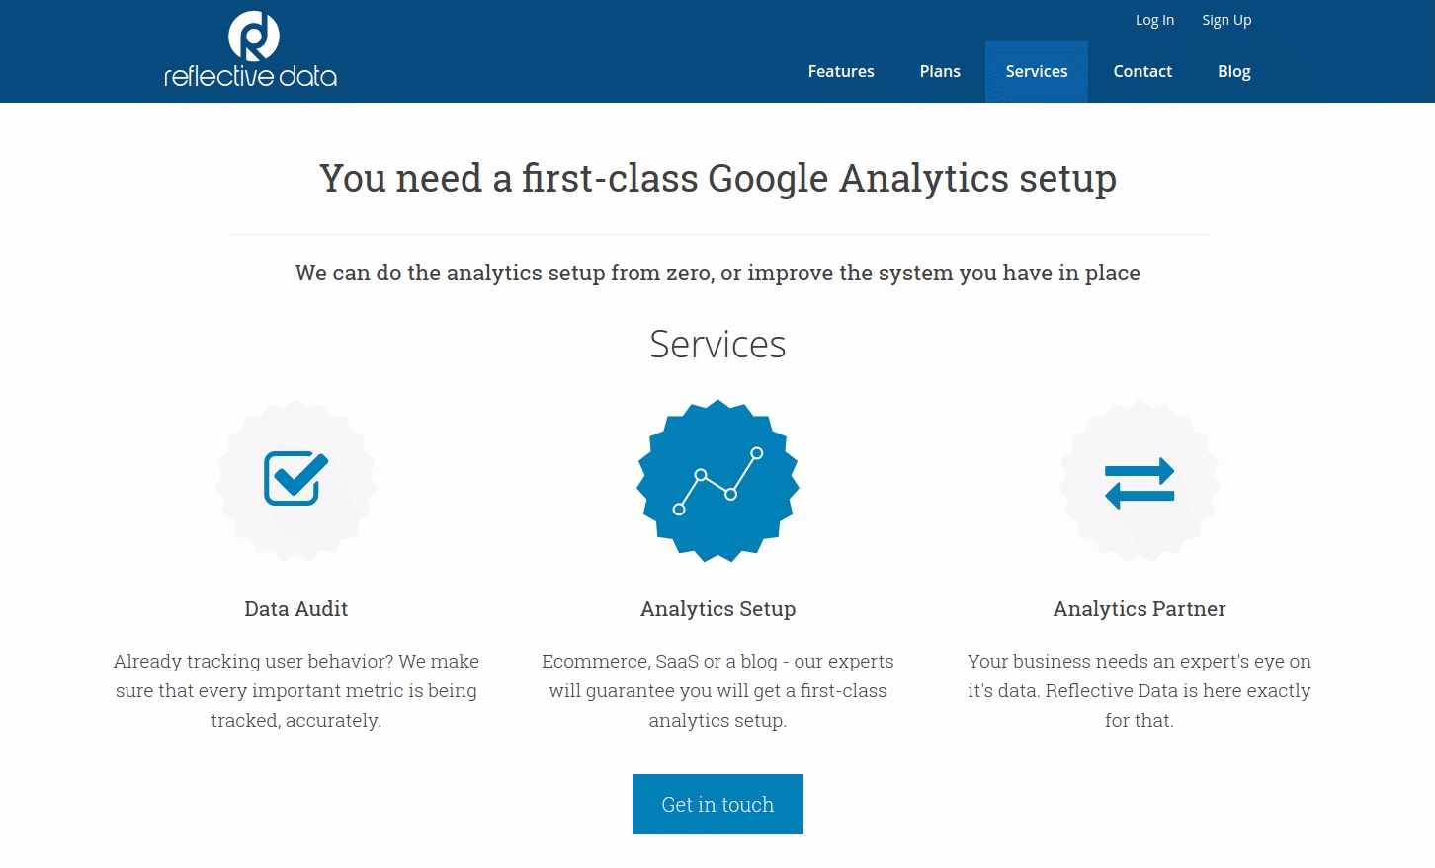Click the Reflective Data logo icon

coord(253,38)
